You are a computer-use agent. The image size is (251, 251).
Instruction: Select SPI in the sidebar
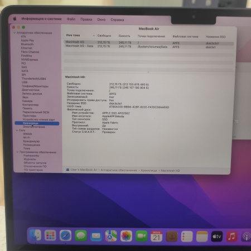(23, 75)
